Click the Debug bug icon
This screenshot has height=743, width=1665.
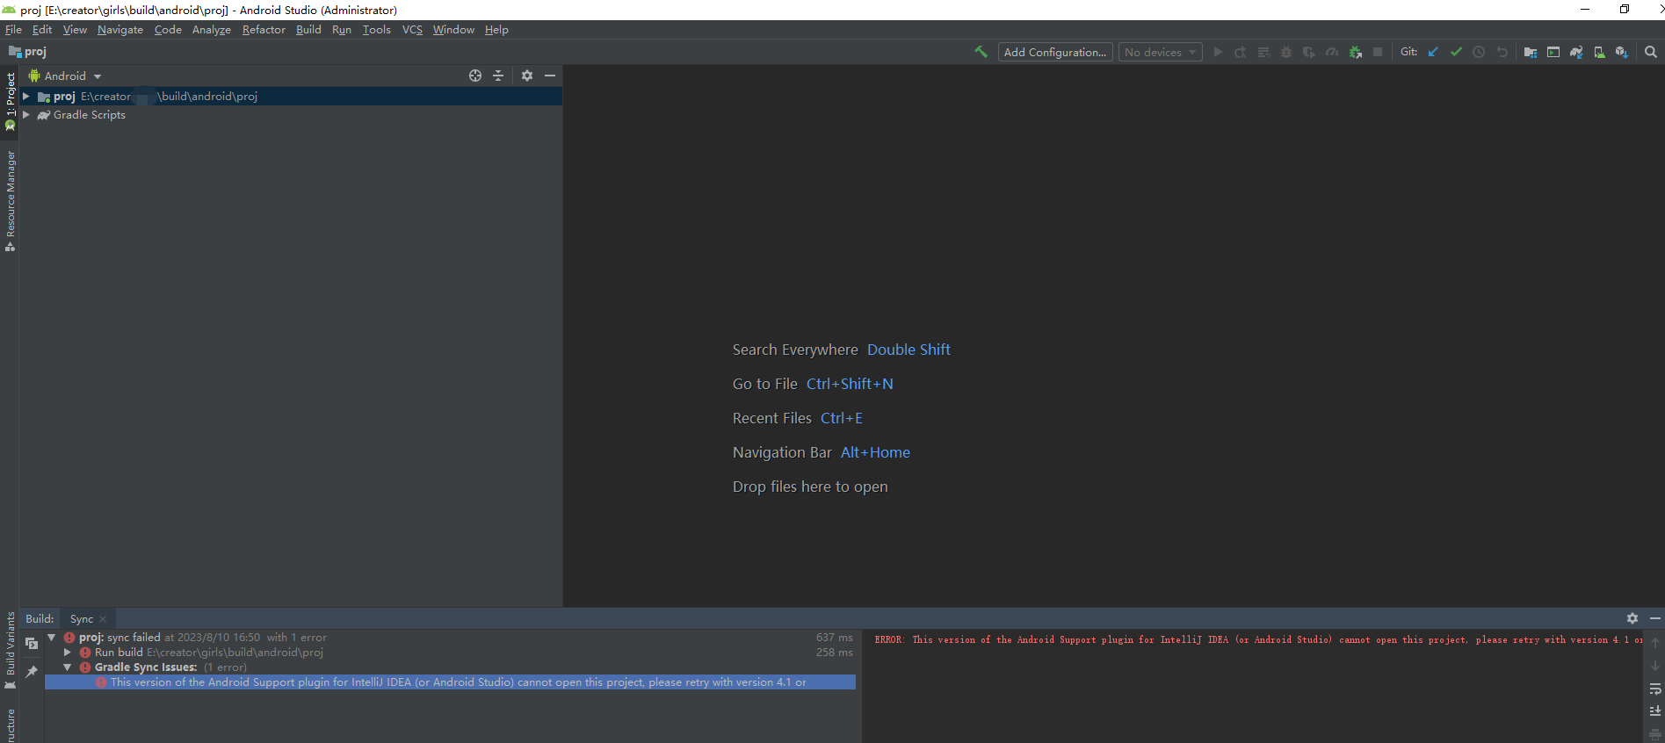point(1286,53)
